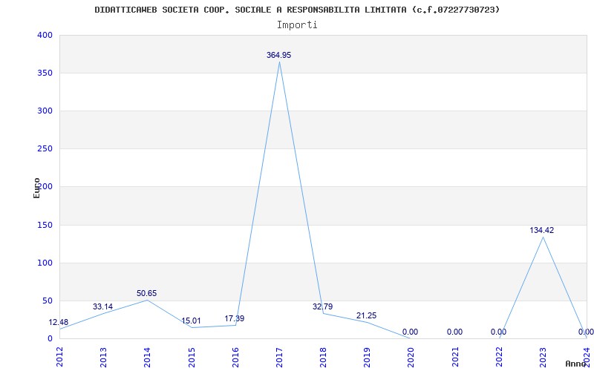Select the 134.42 data label
This screenshot has width=594, height=371.
[x=542, y=230]
